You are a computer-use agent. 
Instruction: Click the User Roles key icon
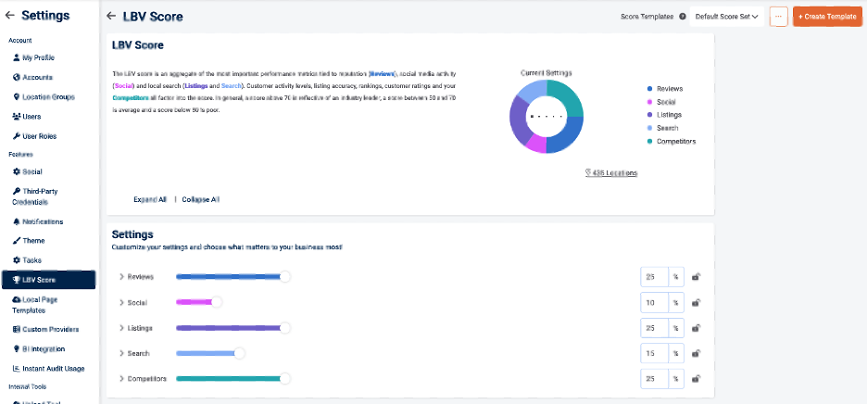click(16, 136)
